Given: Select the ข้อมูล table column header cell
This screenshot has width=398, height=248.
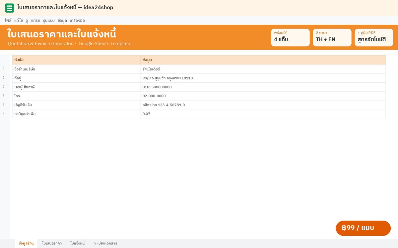Looking at the screenshot, I should 263,60.
